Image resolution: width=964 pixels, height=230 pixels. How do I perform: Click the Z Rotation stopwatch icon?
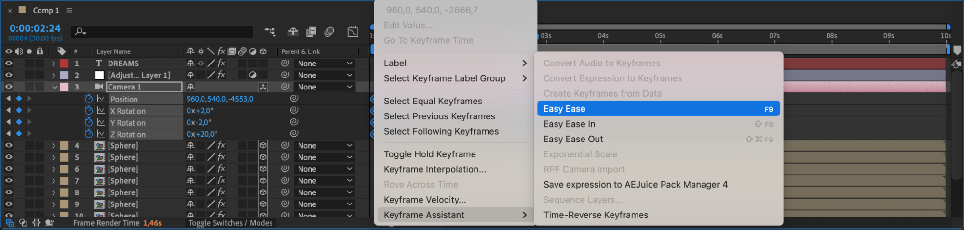pyautogui.click(x=89, y=134)
